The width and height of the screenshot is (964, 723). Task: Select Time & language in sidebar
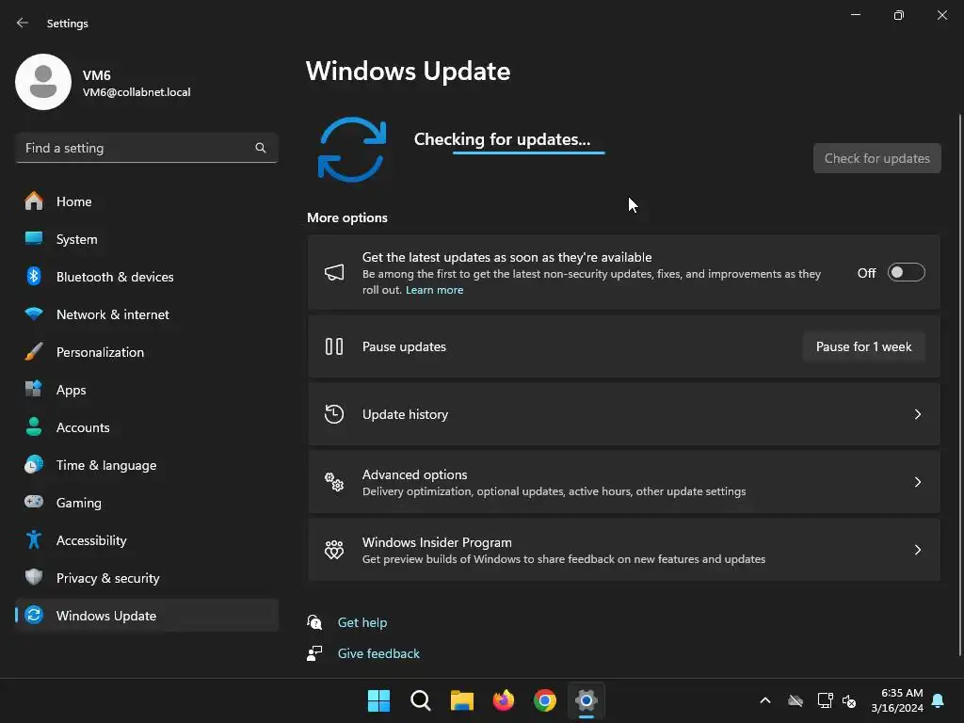146,464
